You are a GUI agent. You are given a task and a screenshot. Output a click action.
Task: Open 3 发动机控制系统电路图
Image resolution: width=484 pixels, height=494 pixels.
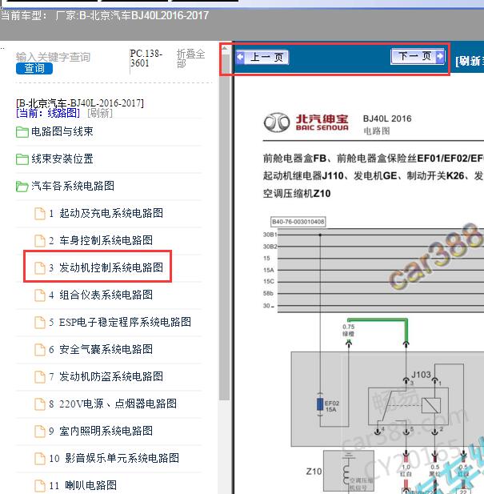tap(106, 267)
